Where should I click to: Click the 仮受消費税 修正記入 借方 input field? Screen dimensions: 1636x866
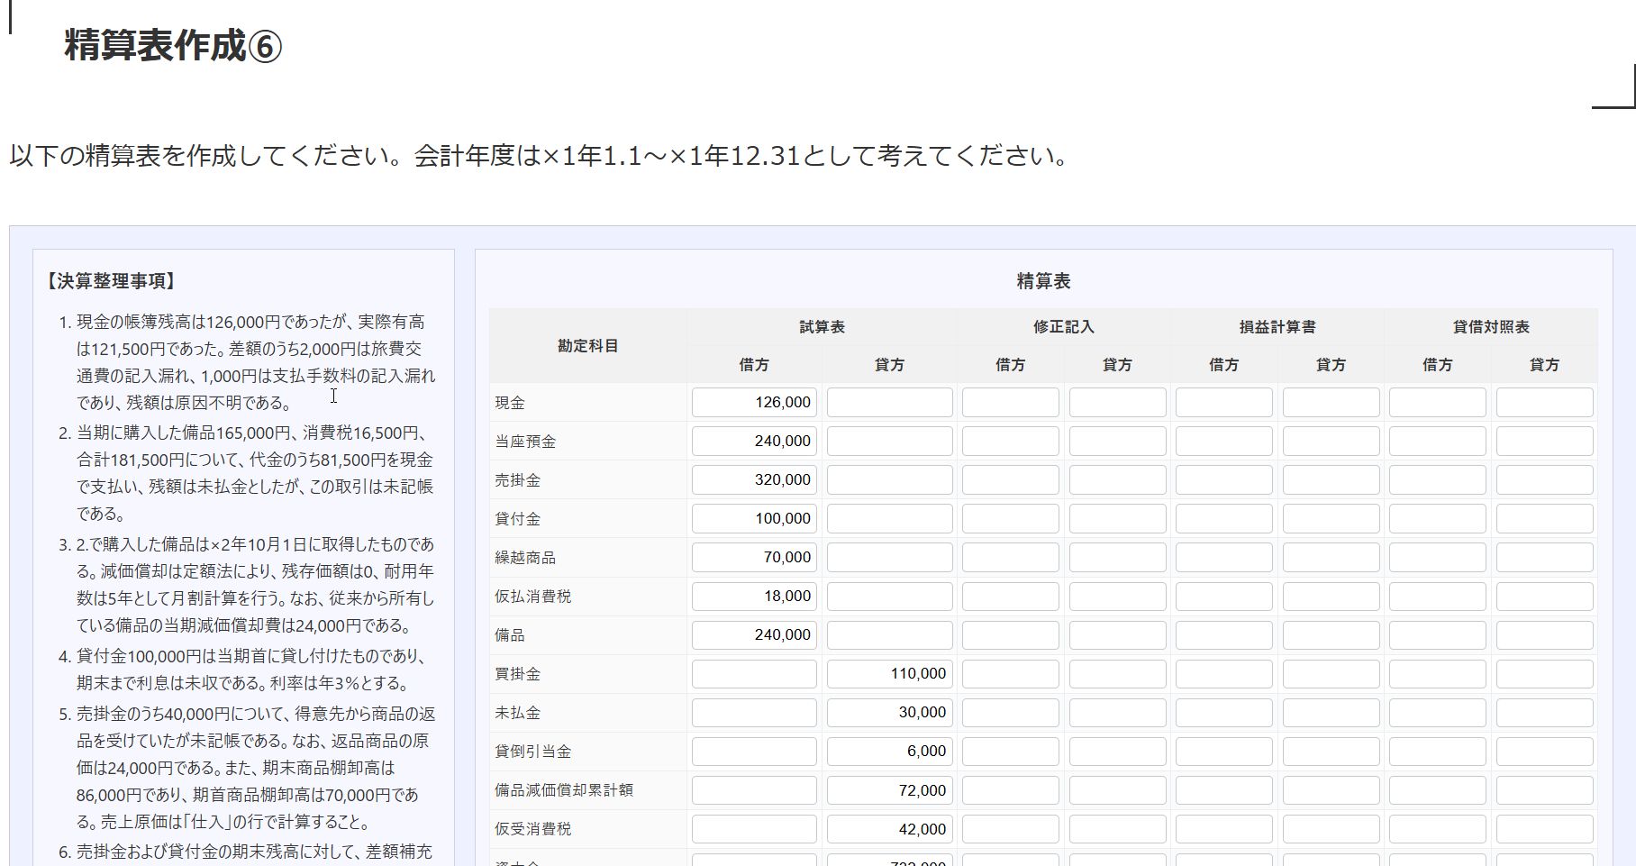tap(1010, 829)
